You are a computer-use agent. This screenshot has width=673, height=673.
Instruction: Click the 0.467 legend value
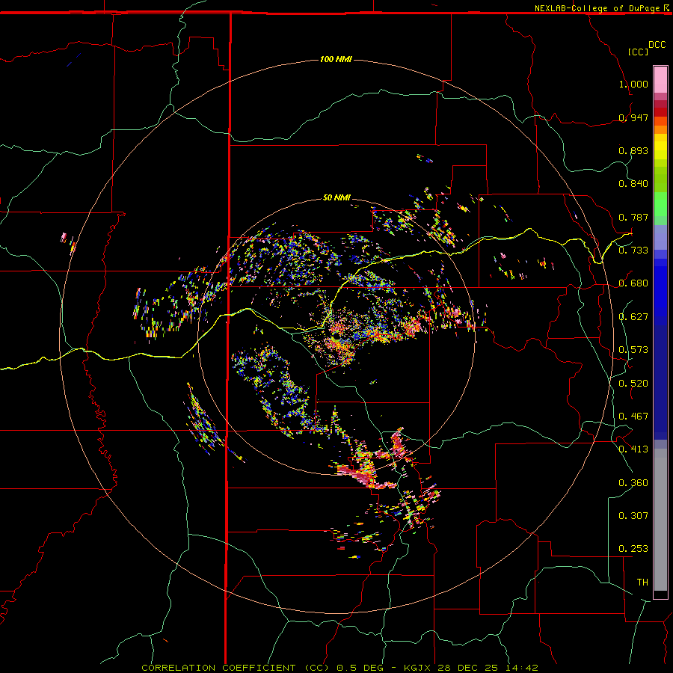[633, 417]
